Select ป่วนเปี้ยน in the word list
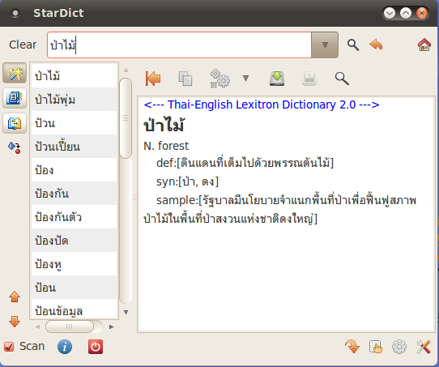 tap(74, 147)
